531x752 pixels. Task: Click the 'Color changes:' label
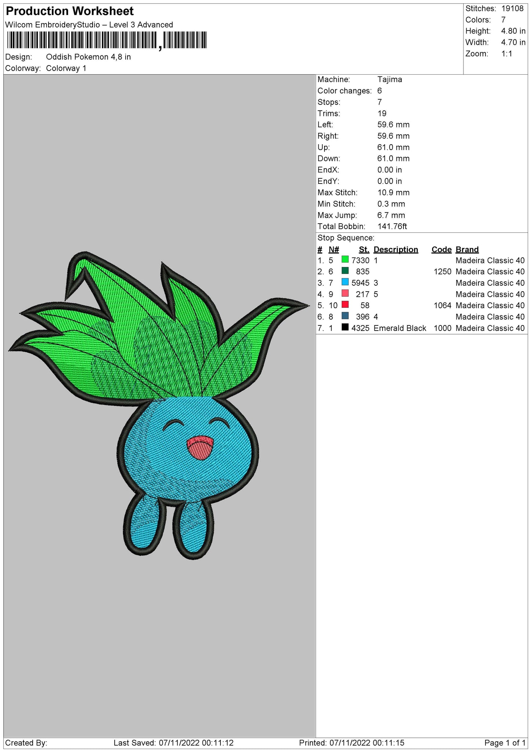pyautogui.click(x=344, y=91)
